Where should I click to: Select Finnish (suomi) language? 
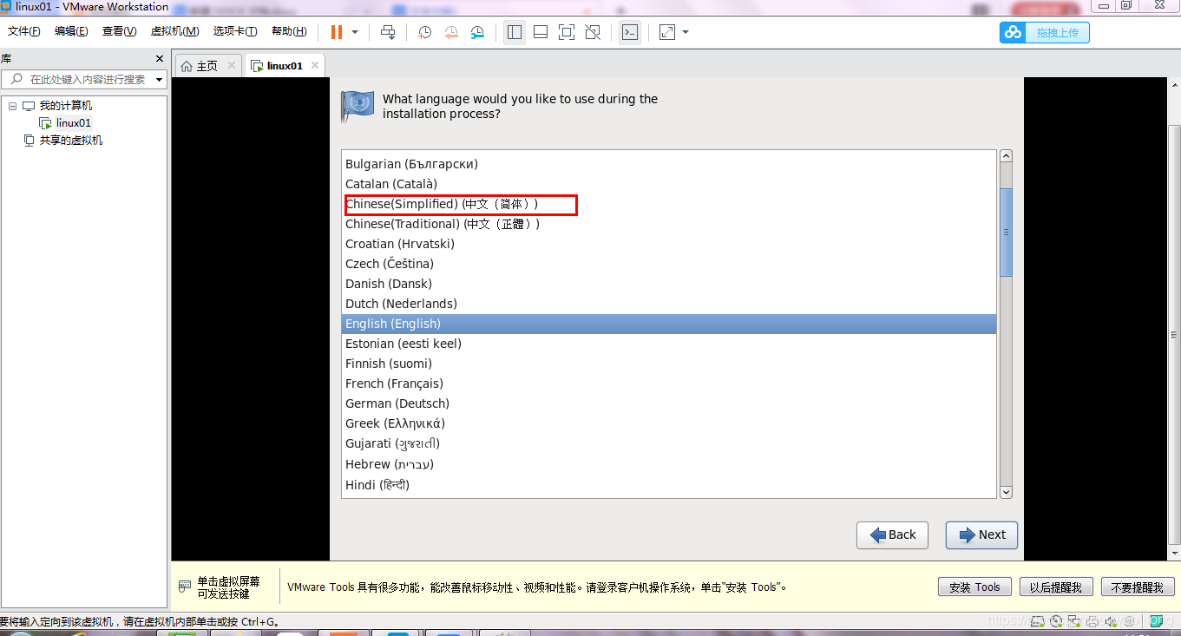pyautogui.click(x=668, y=364)
